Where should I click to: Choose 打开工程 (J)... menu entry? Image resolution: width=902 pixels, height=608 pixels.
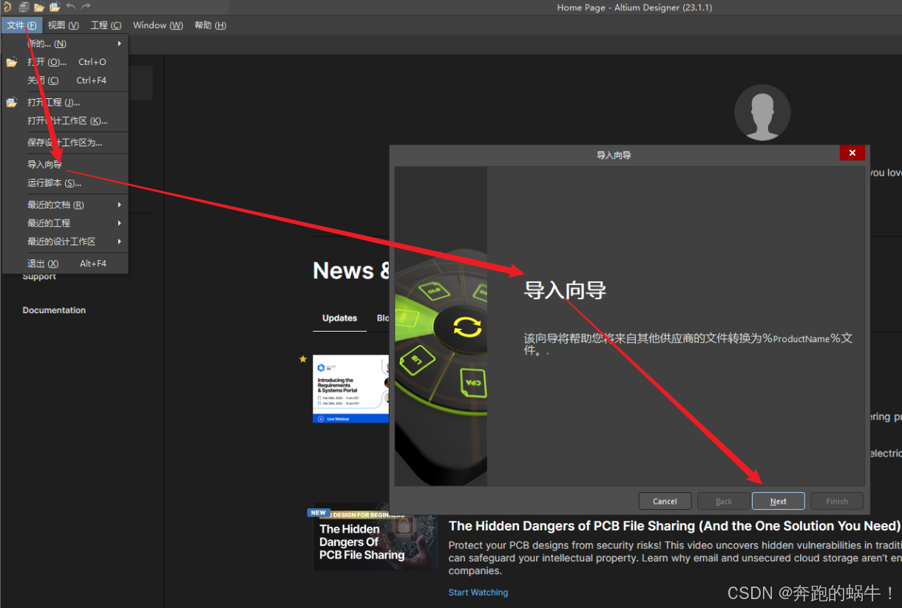(x=65, y=102)
